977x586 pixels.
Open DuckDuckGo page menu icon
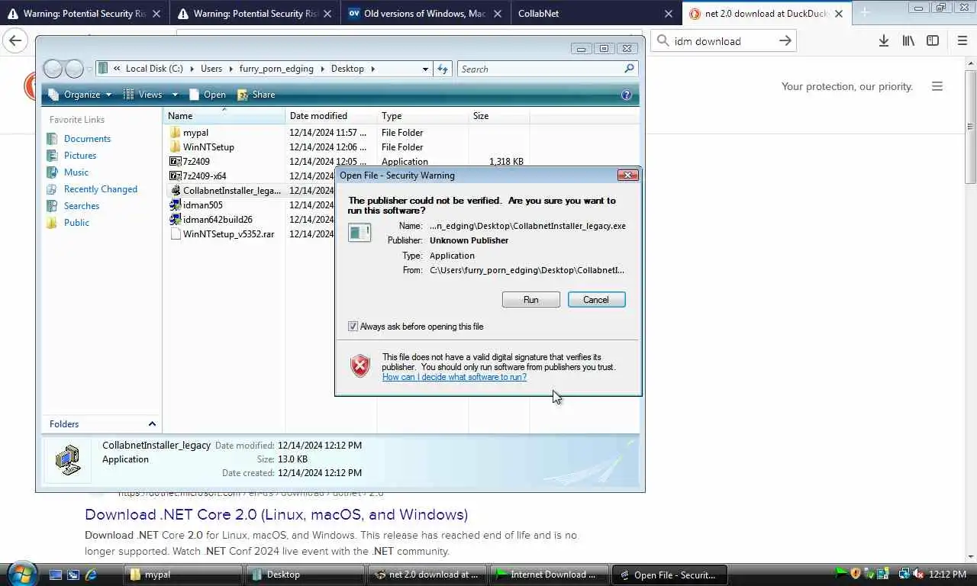click(x=937, y=86)
